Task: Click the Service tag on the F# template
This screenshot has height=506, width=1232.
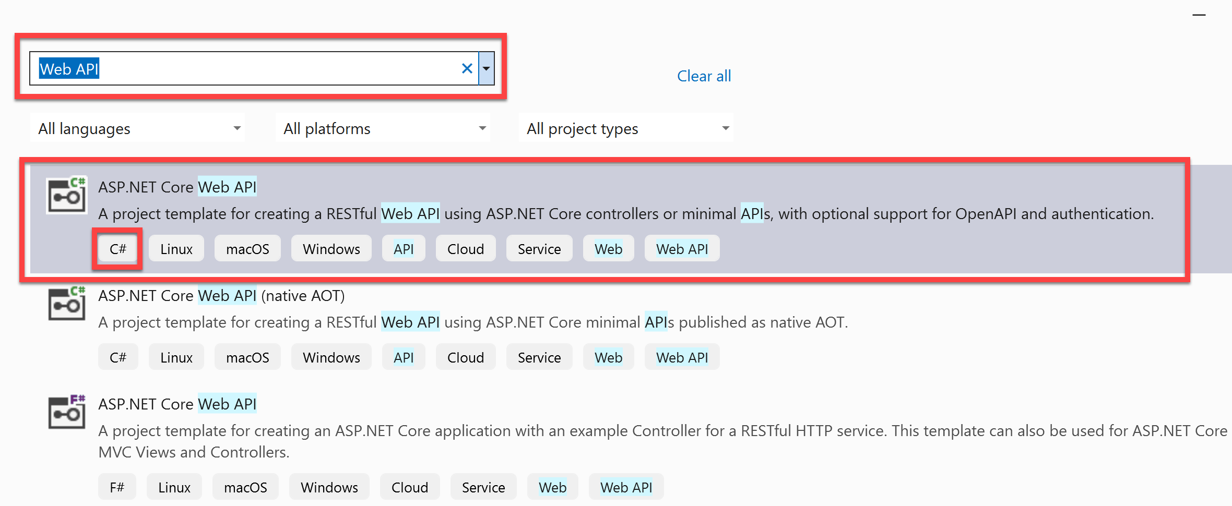Action: pyautogui.click(x=483, y=487)
